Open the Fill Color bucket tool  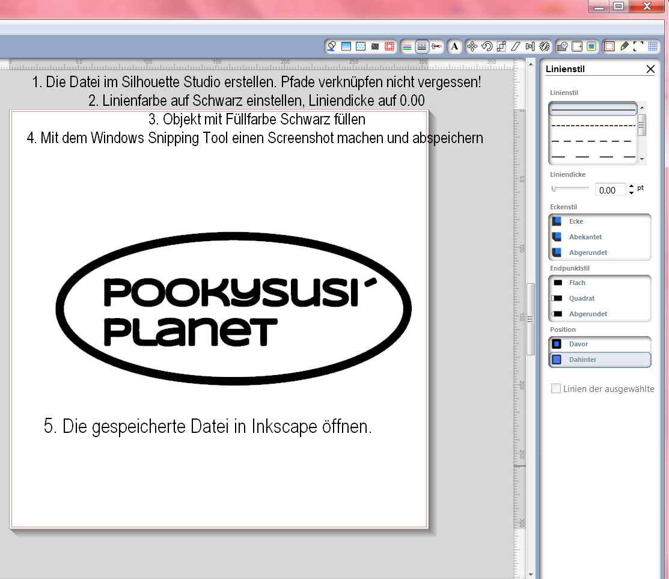coord(332,46)
